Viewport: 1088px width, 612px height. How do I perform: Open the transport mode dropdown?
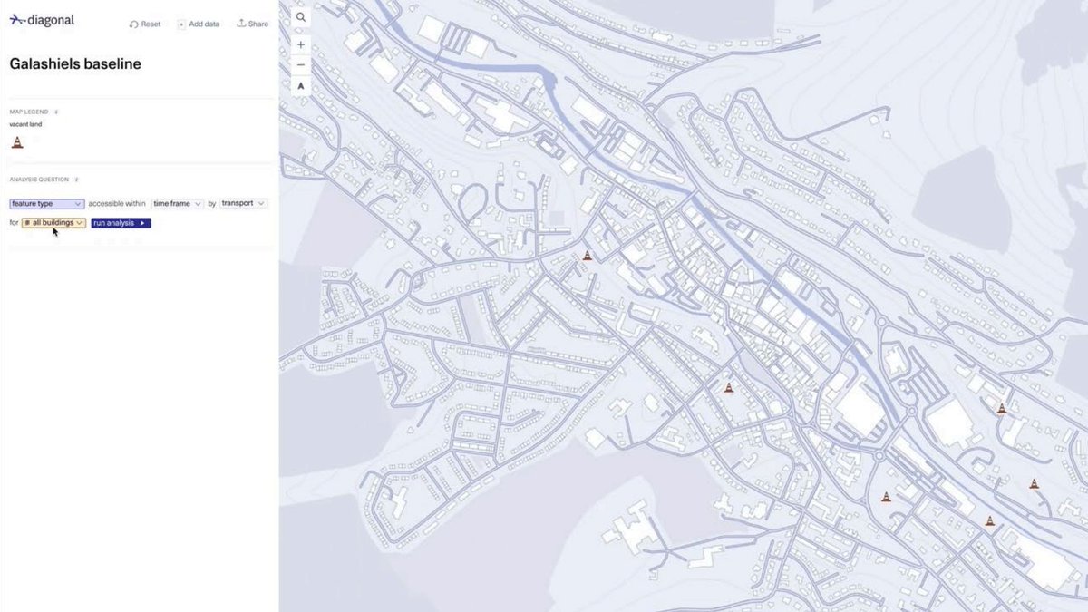pos(242,203)
